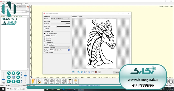This screenshot has height=91, width=174.
Task: Click the Blink lightbulb button
Action: 76,81
